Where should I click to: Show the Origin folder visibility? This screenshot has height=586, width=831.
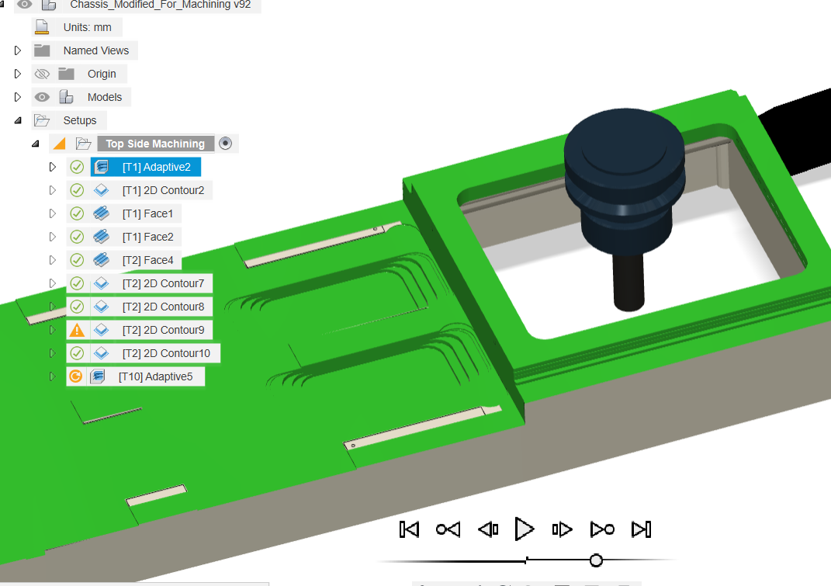coord(42,73)
